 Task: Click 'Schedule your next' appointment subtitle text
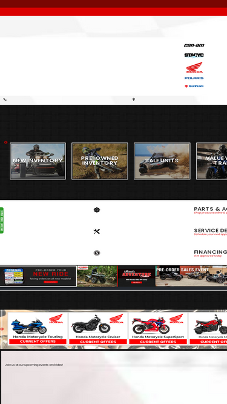click(210, 234)
